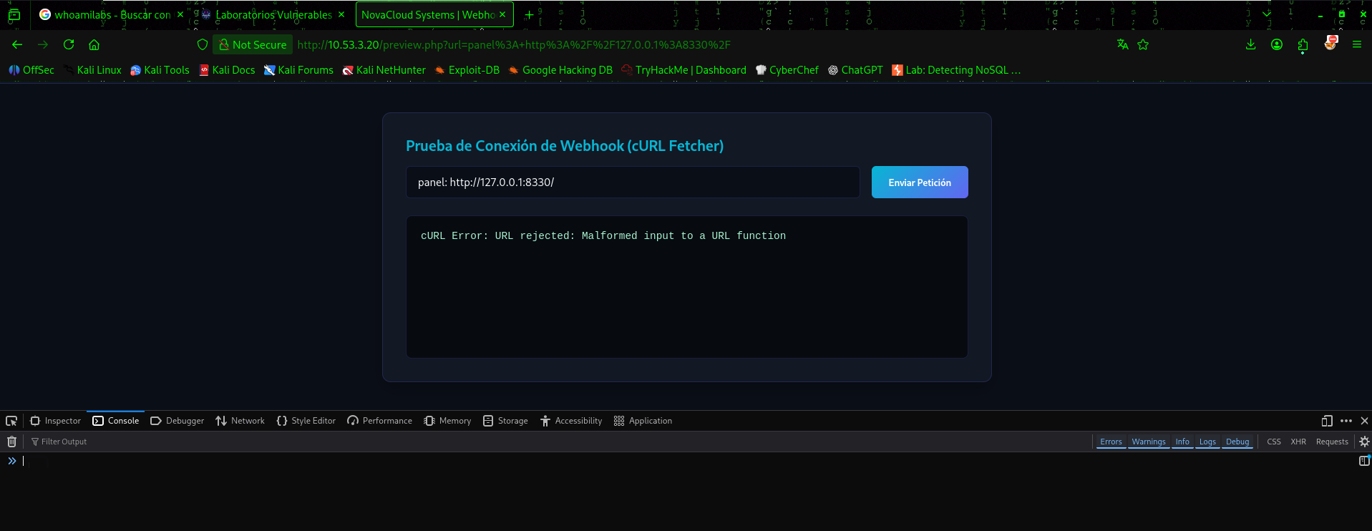Viewport: 1372px width, 531px height.
Task: Open the extensions puzzle icon
Action: 1303,44
